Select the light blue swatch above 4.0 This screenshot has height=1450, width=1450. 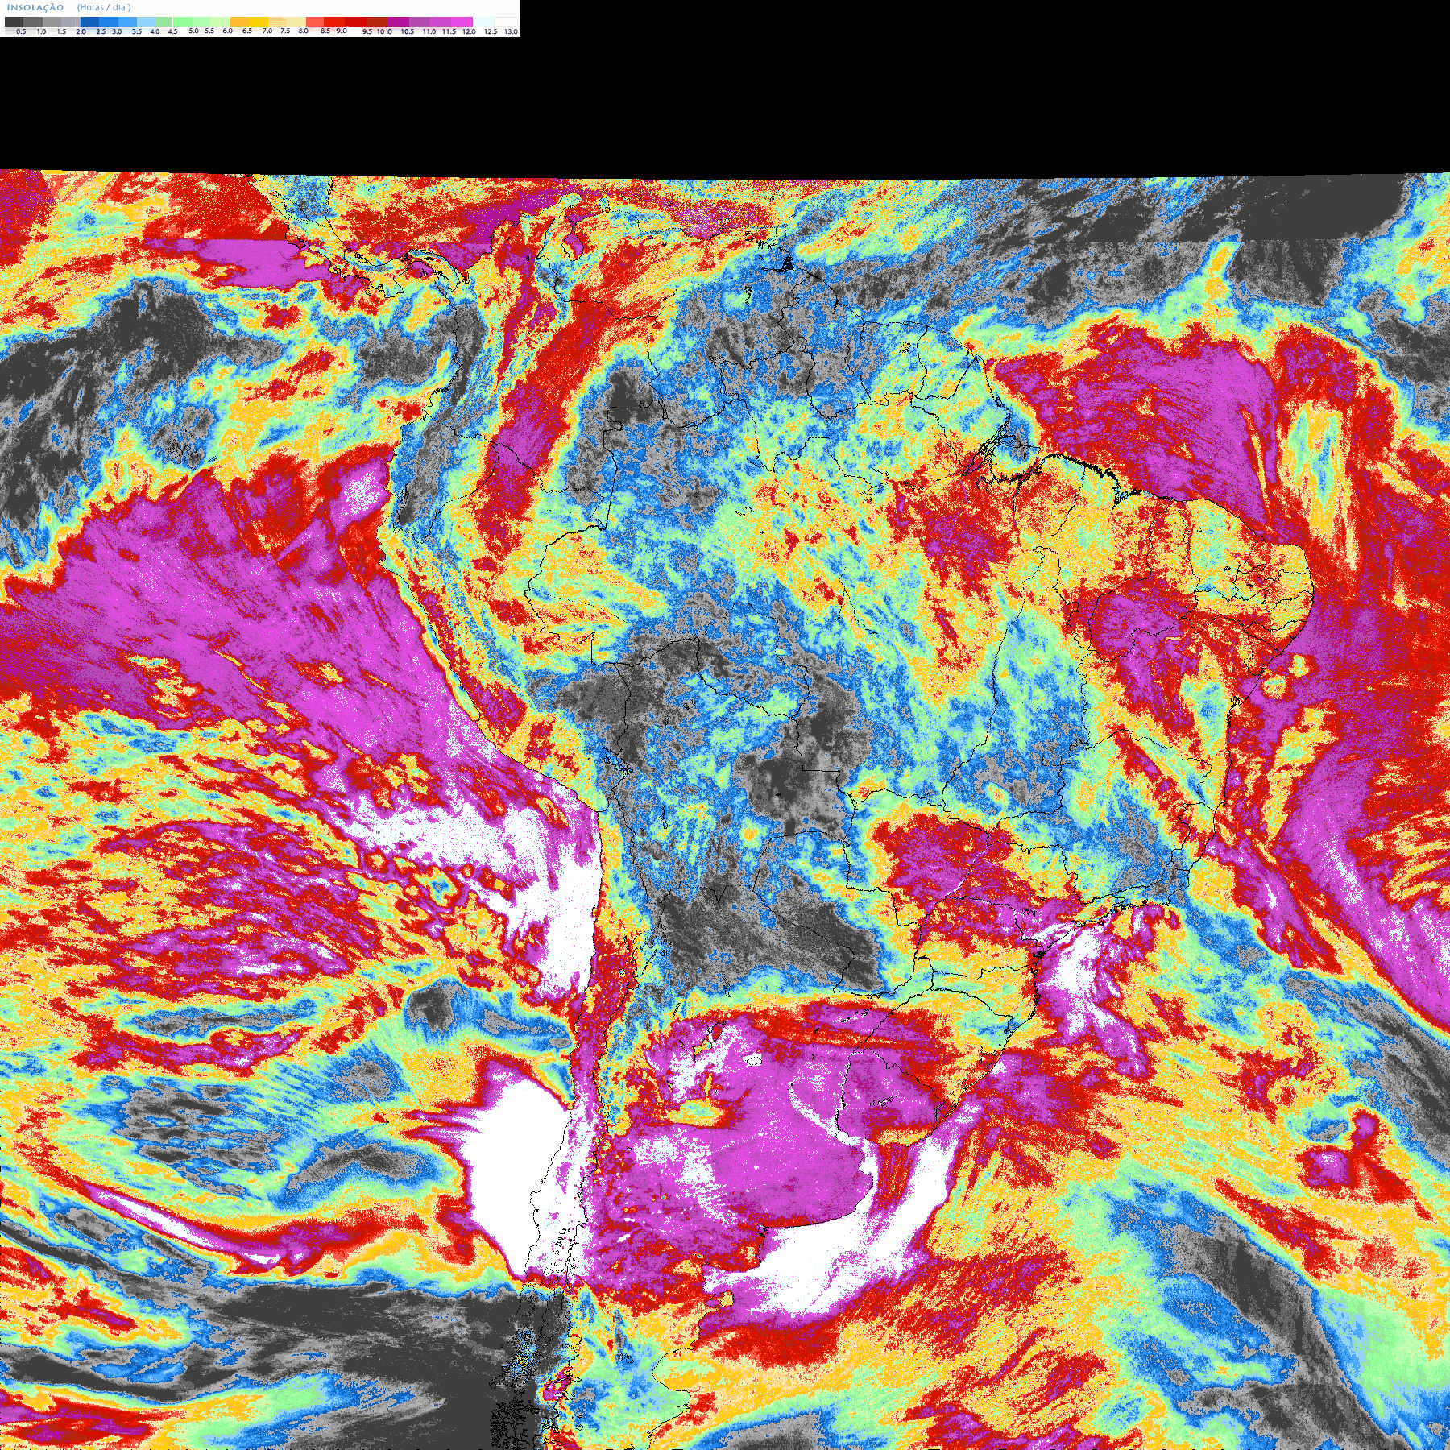(x=147, y=22)
